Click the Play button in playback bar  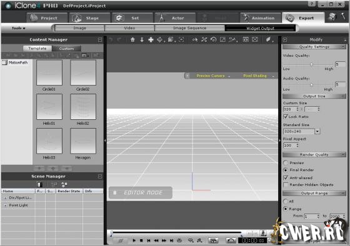134,240
